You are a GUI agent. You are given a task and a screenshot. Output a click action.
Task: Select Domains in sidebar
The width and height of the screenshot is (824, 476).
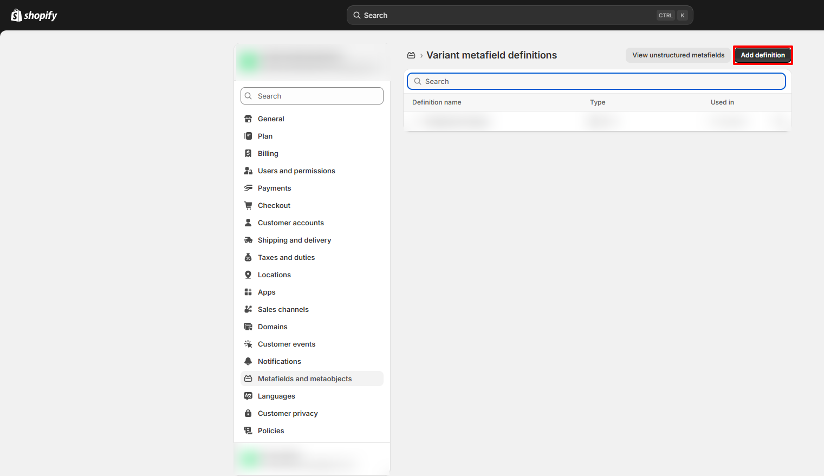tap(312, 327)
